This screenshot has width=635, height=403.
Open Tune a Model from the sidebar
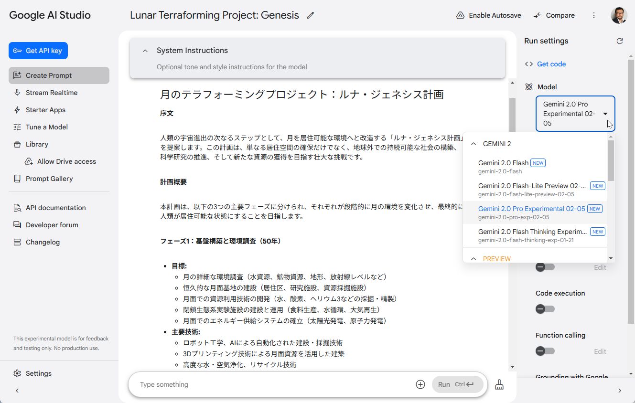coord(59,127)
